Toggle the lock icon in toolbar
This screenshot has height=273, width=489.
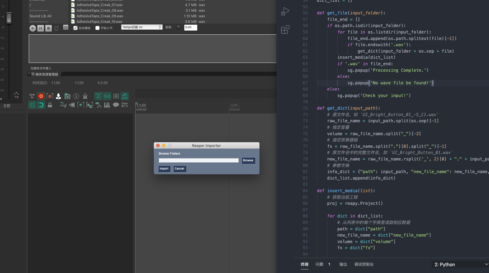pos(50,105)
